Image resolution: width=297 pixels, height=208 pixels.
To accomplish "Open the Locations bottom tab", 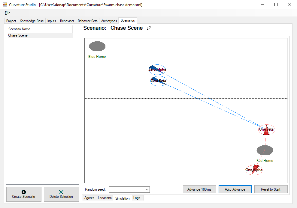I will coord(105,198).
